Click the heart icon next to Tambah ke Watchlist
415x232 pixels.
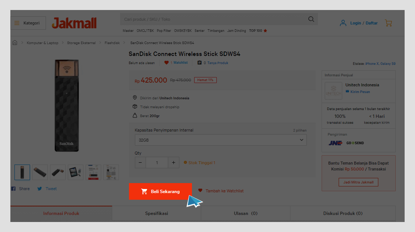pyautogui.click(x=200, y=190)
